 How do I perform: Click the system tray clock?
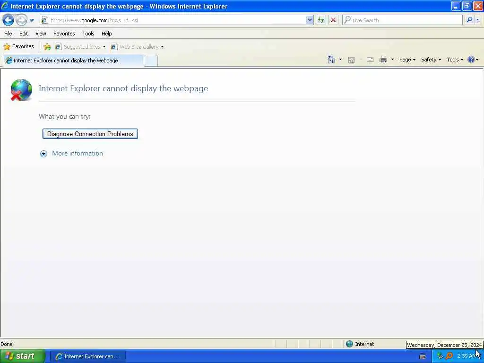(x=467, y=356)
